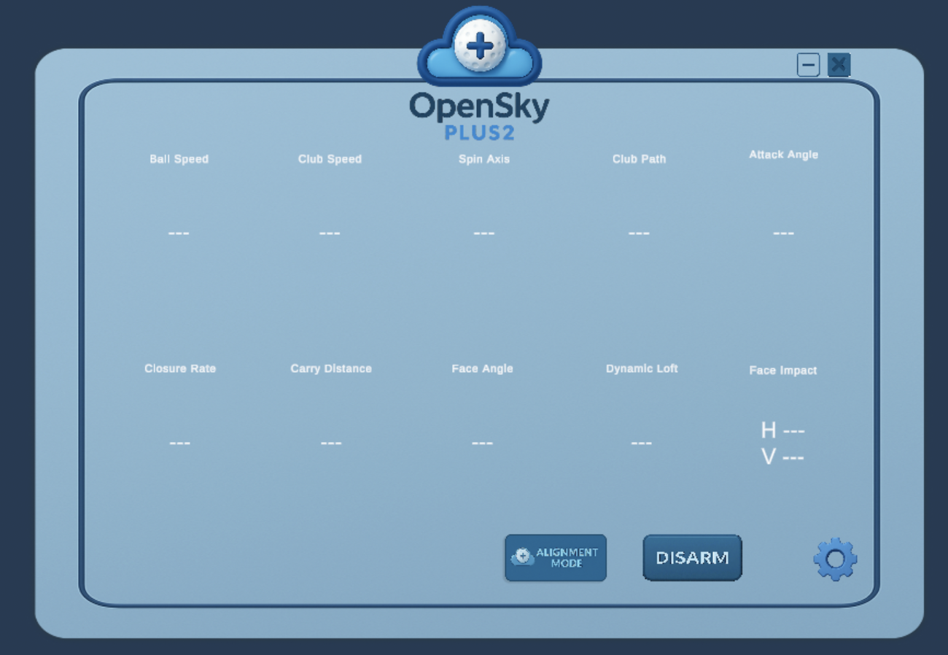Click the Face Impact V value

782,457
